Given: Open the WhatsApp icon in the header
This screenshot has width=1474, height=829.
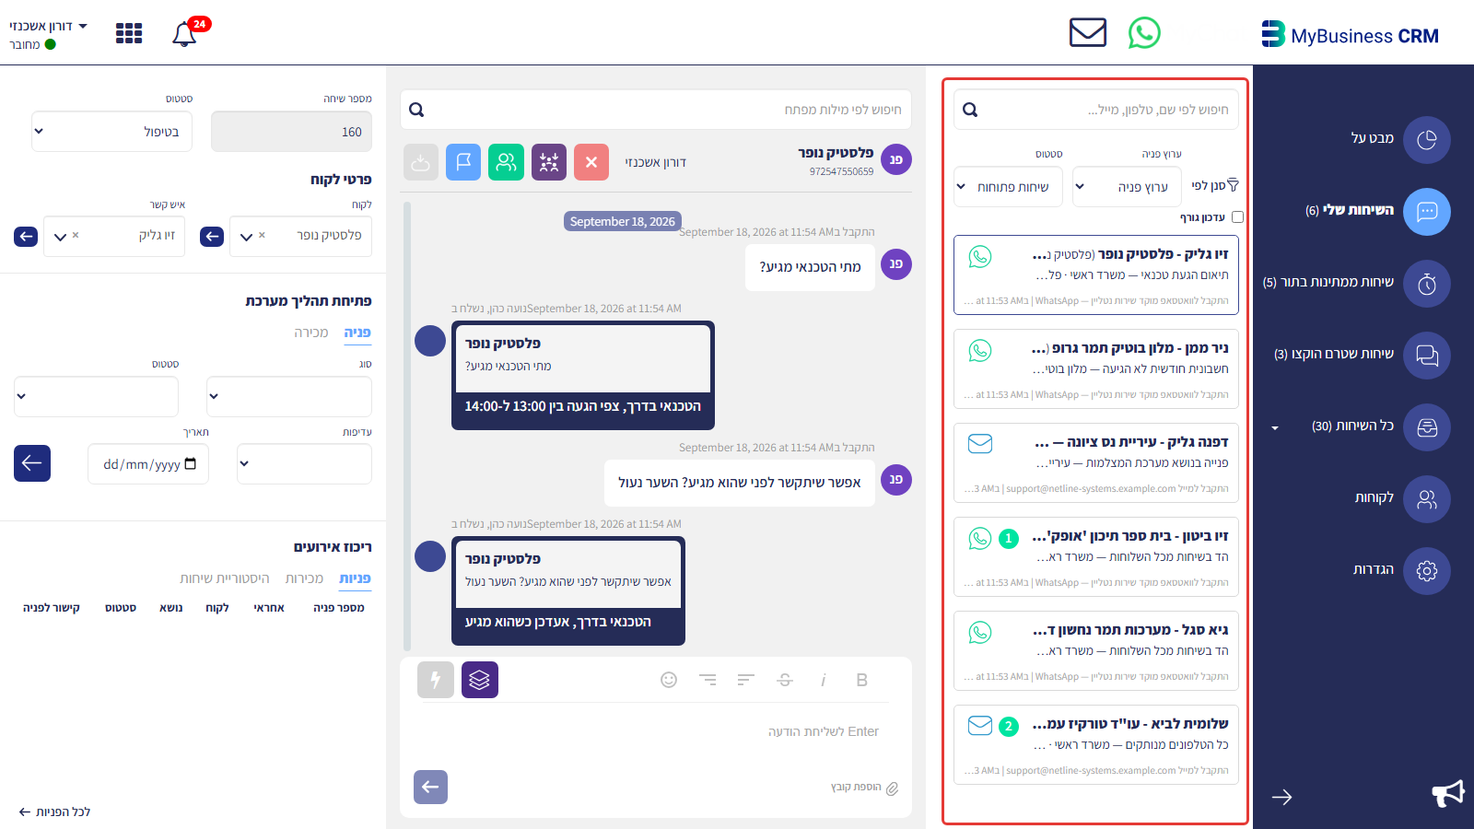Looking at the screenshot, I should pos(1144,33).
